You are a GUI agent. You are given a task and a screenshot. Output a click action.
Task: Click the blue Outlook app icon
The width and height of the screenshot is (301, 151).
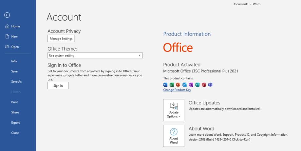[184, 85]
